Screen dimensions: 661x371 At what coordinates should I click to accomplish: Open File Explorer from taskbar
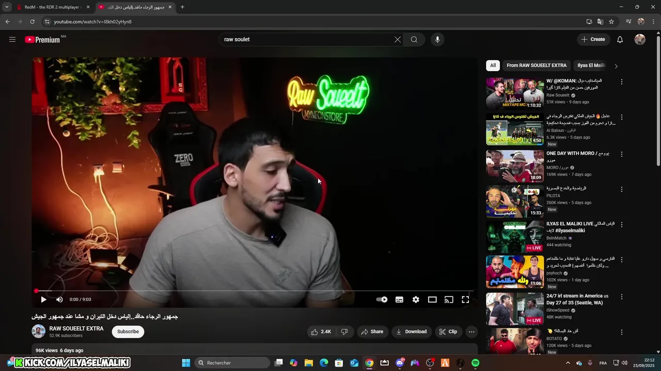click(309, 363)
